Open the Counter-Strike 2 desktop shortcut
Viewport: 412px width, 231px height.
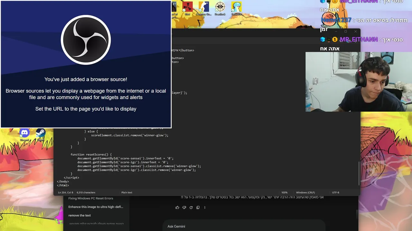click(x=204, y=9)
